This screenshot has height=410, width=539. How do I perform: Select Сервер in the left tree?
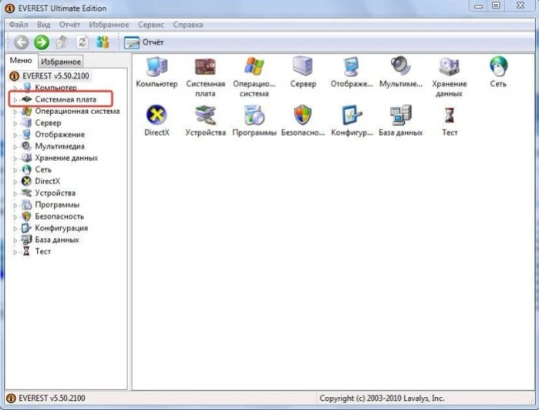(48, 123)
